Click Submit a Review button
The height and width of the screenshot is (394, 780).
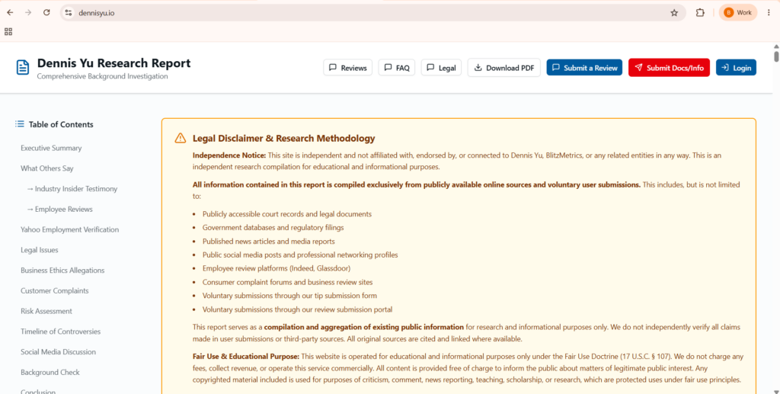[x=584, y=68]
